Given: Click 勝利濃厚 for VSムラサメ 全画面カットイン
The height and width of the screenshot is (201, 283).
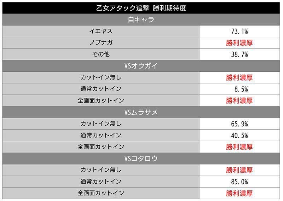Looking at the screenshot, I should point(239,147).
